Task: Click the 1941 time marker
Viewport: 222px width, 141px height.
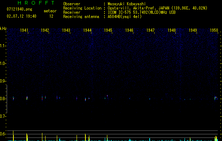Action: tap(24, 30)
